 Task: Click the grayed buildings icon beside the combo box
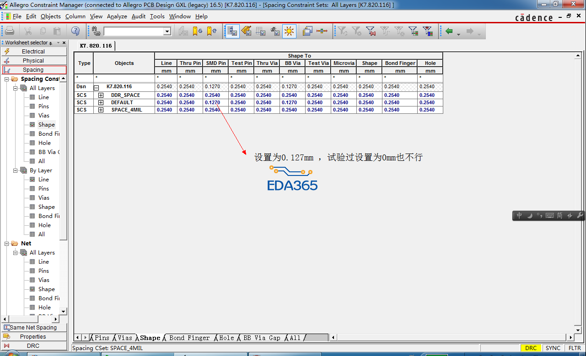coord(183,31)
